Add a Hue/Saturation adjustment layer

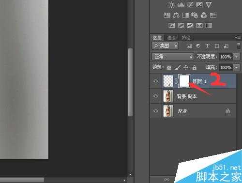click(x=167, y=15)
